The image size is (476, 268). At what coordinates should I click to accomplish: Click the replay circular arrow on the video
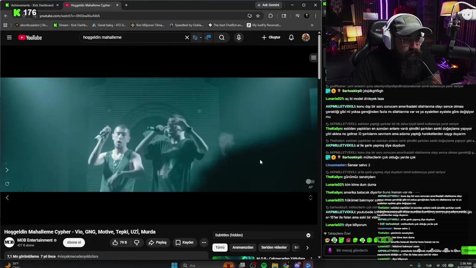(x=7, y=184)
